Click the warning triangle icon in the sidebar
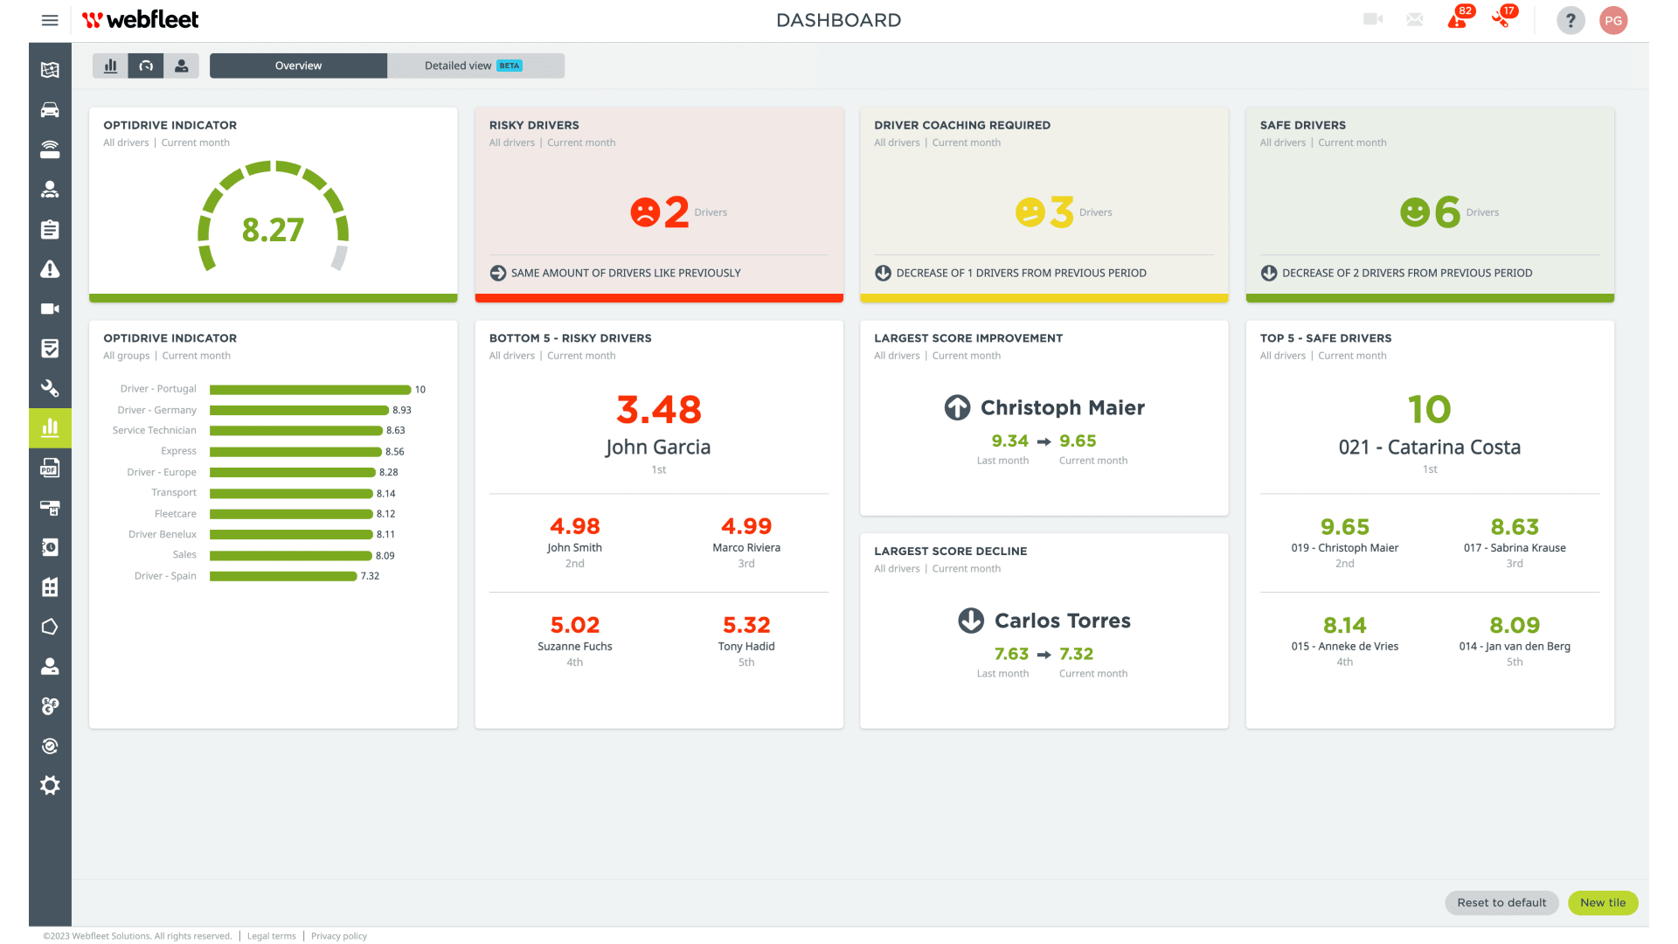1678x944 pixels. point(50,269)
